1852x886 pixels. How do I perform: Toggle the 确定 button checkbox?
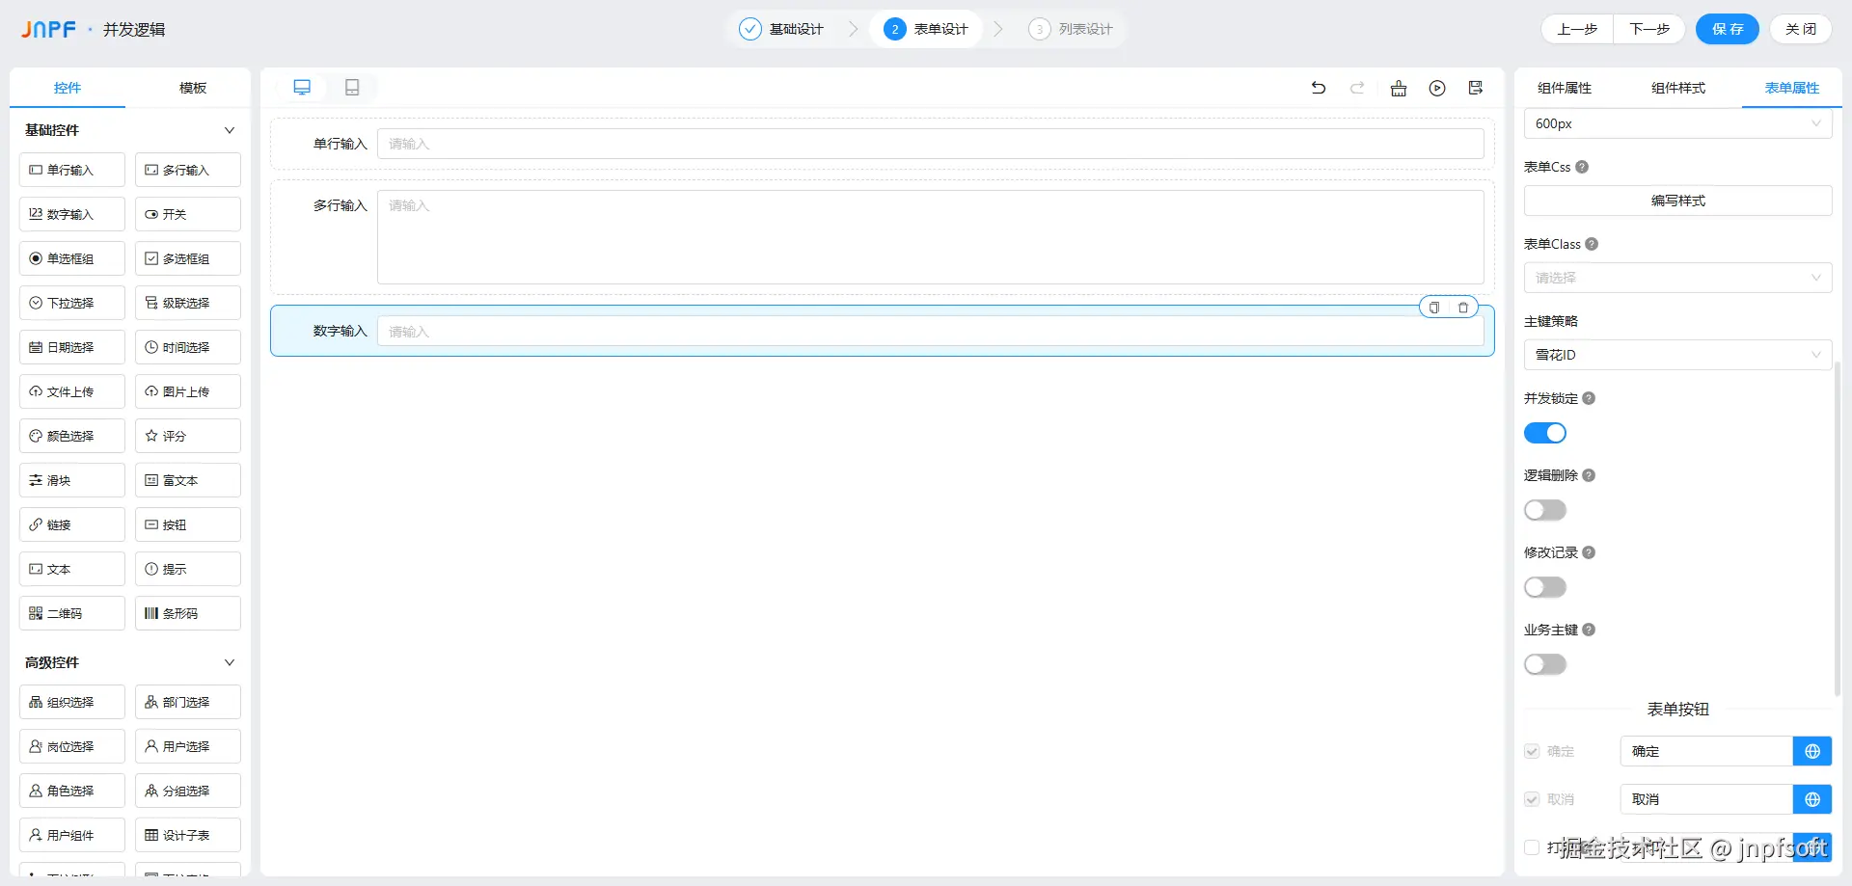(1532, 751)
